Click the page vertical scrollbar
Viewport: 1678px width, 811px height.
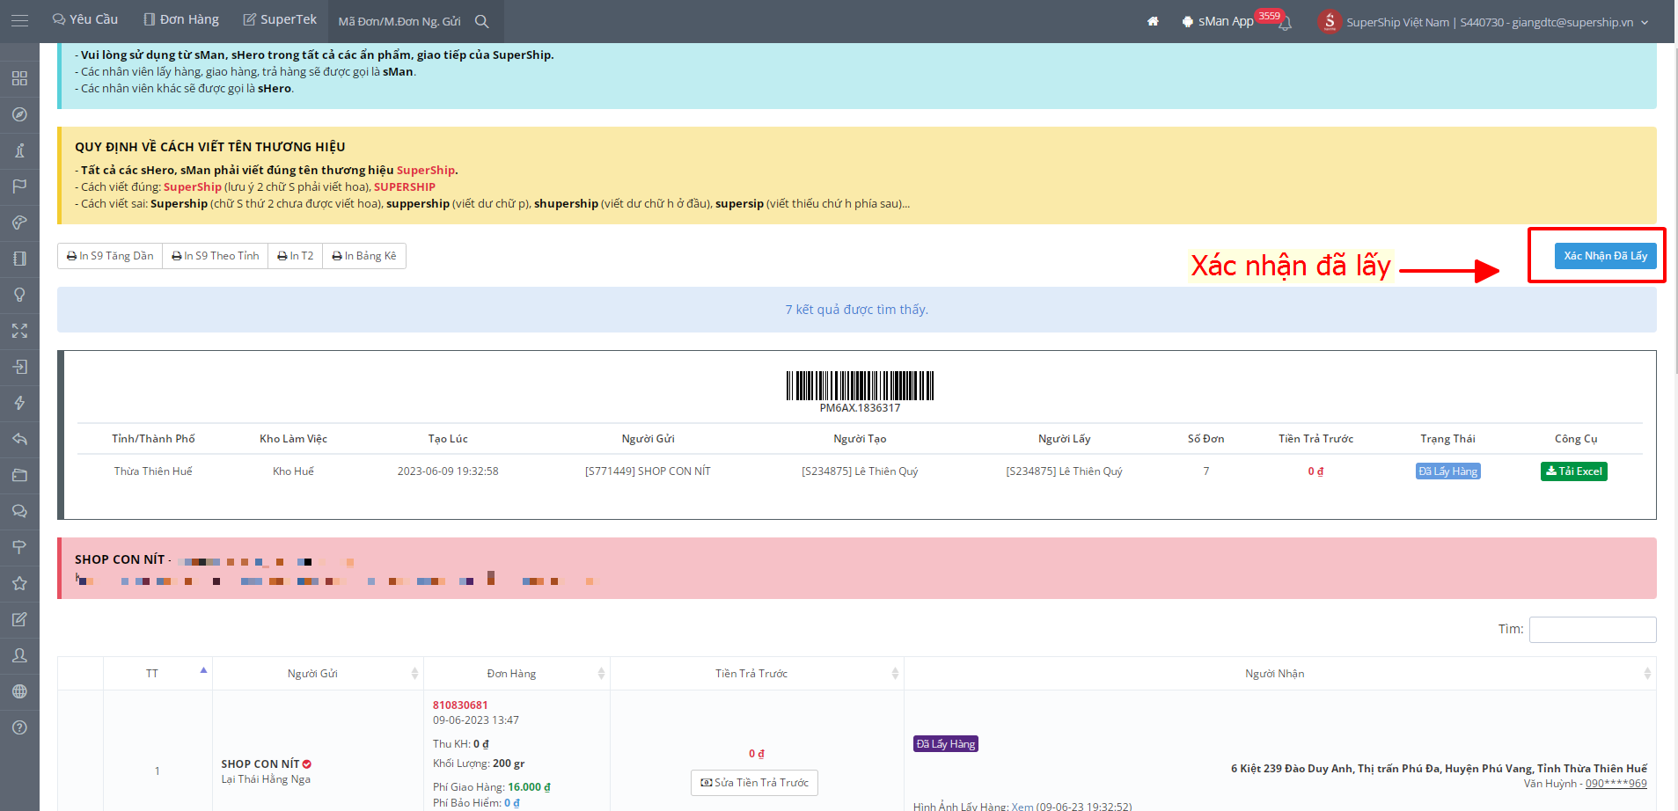1674,211
